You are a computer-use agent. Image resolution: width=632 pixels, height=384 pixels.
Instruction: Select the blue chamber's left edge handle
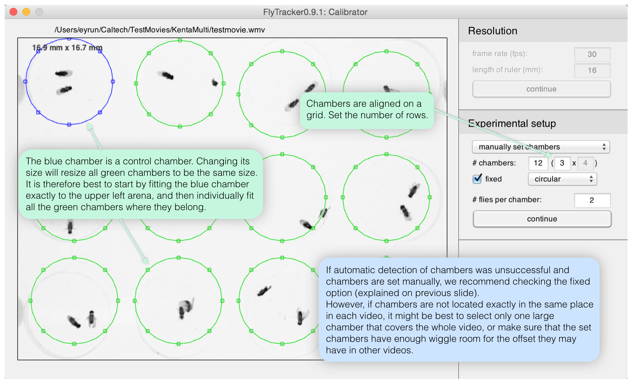point(25,82)
